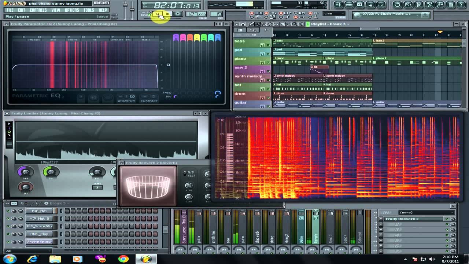The image size is (469, 264).
Task: Click the render/export icon in top toolbar
Action: 419,5
